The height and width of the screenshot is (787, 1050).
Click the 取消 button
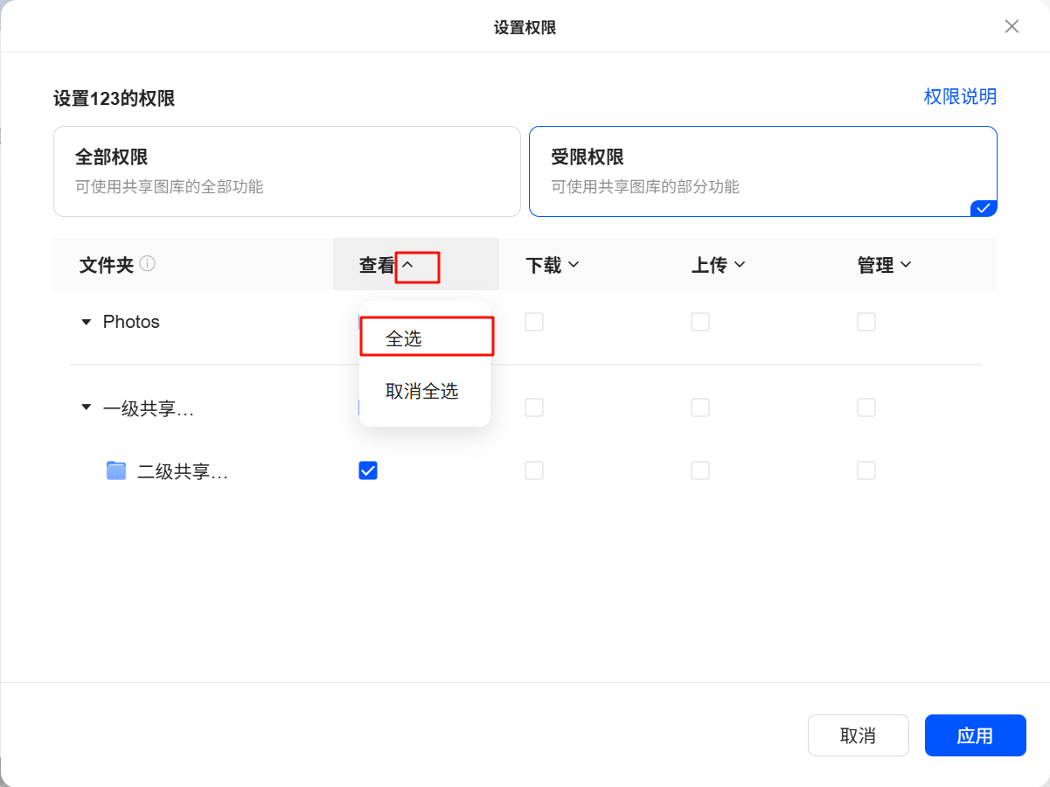point(858,735)
